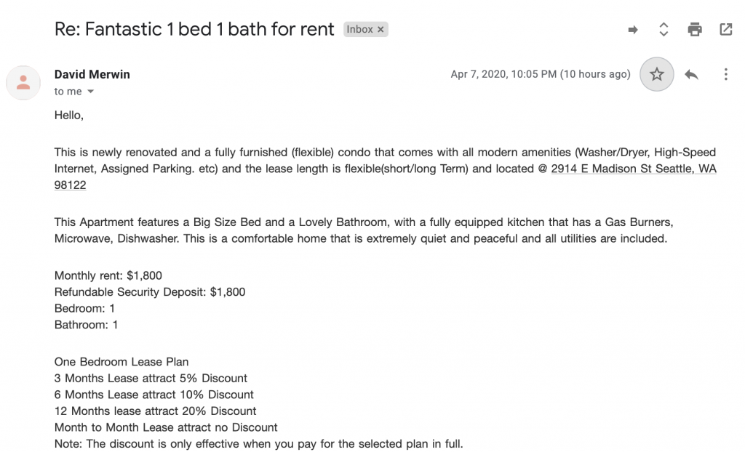Remove the Inbox label with its x
The height and width of the screenshot is (452, 745).
coord(381,30)
